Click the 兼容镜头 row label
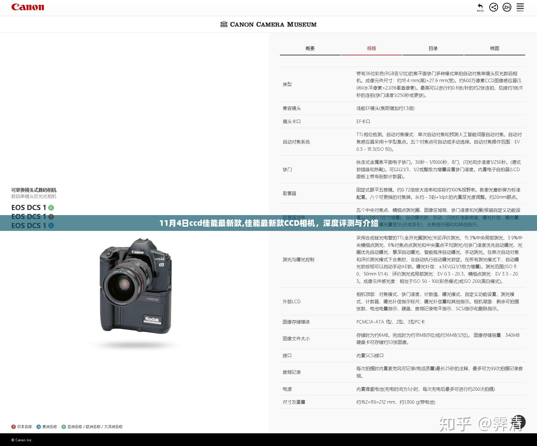The width and height of the screenshot is (537, 446). point(292,108)
